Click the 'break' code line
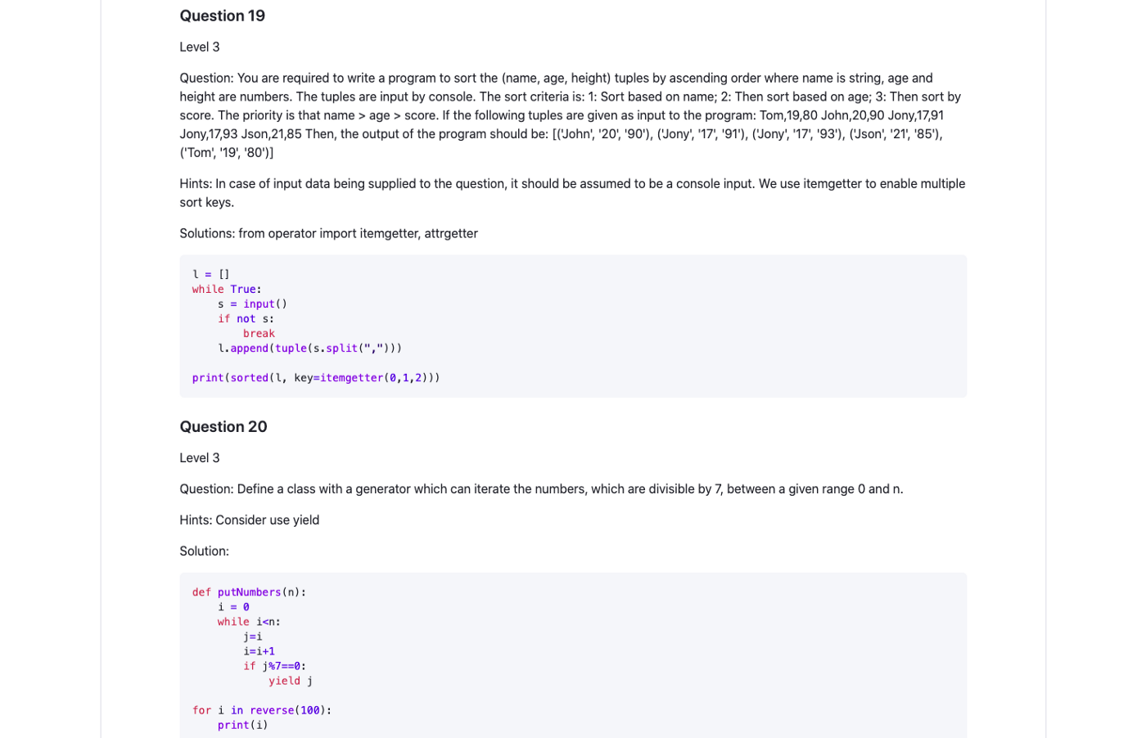The width and height of the screenshot is (1146, 738). (x=259, y=333)
